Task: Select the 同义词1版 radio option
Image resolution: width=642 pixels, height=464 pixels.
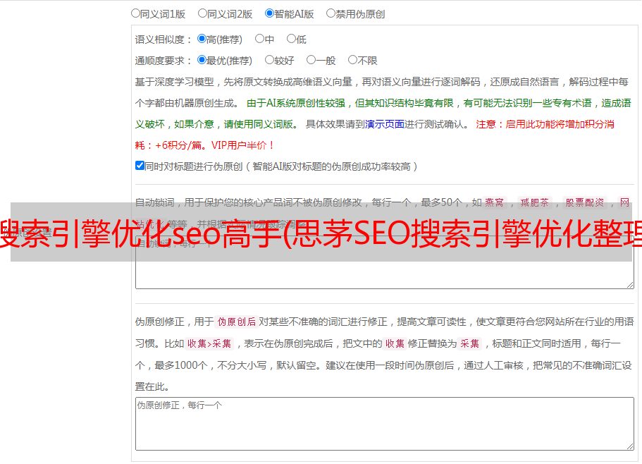Action: click(135, 13)
